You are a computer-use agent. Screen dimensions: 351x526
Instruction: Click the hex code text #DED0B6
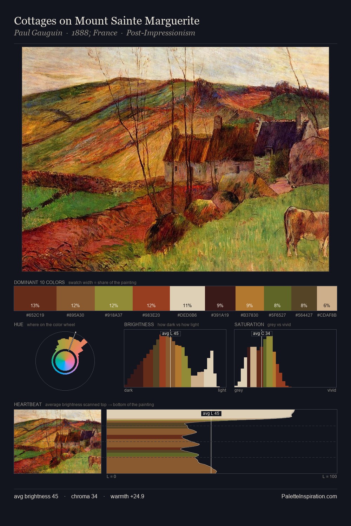tap(187, 315)
